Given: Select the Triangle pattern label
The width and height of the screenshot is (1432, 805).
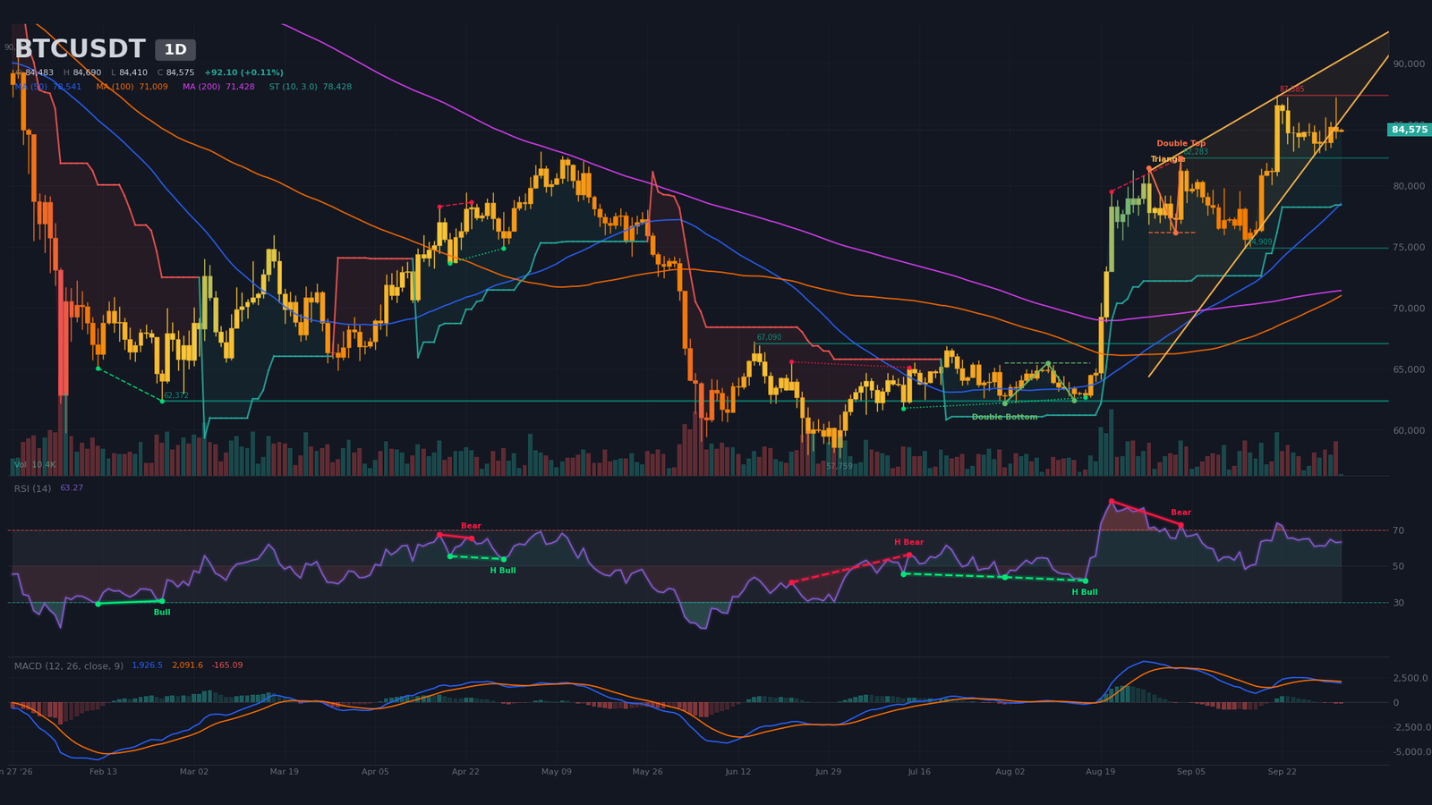Looking at the screenshot, I should point(1167,159).
